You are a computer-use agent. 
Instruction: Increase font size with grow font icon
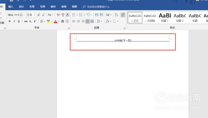pyautogui.click(x=38, y=15)
